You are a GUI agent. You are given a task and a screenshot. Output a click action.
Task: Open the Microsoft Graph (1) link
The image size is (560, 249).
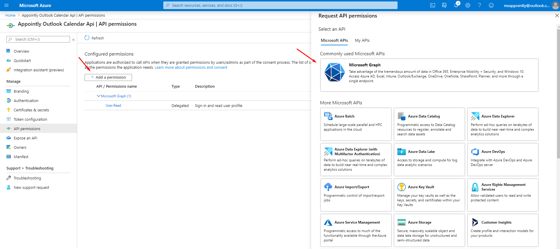tap(116, 96)
